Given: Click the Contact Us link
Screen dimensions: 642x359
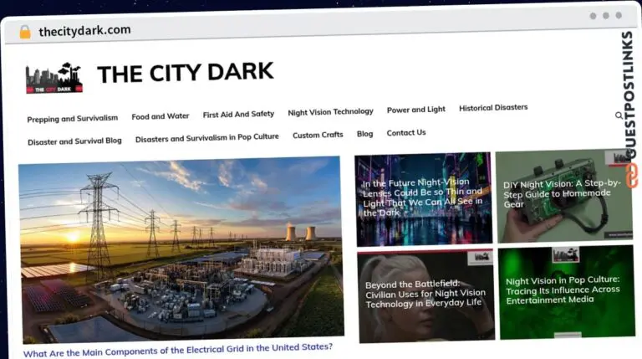Looking at the screenshot, I should pos(406,132).
